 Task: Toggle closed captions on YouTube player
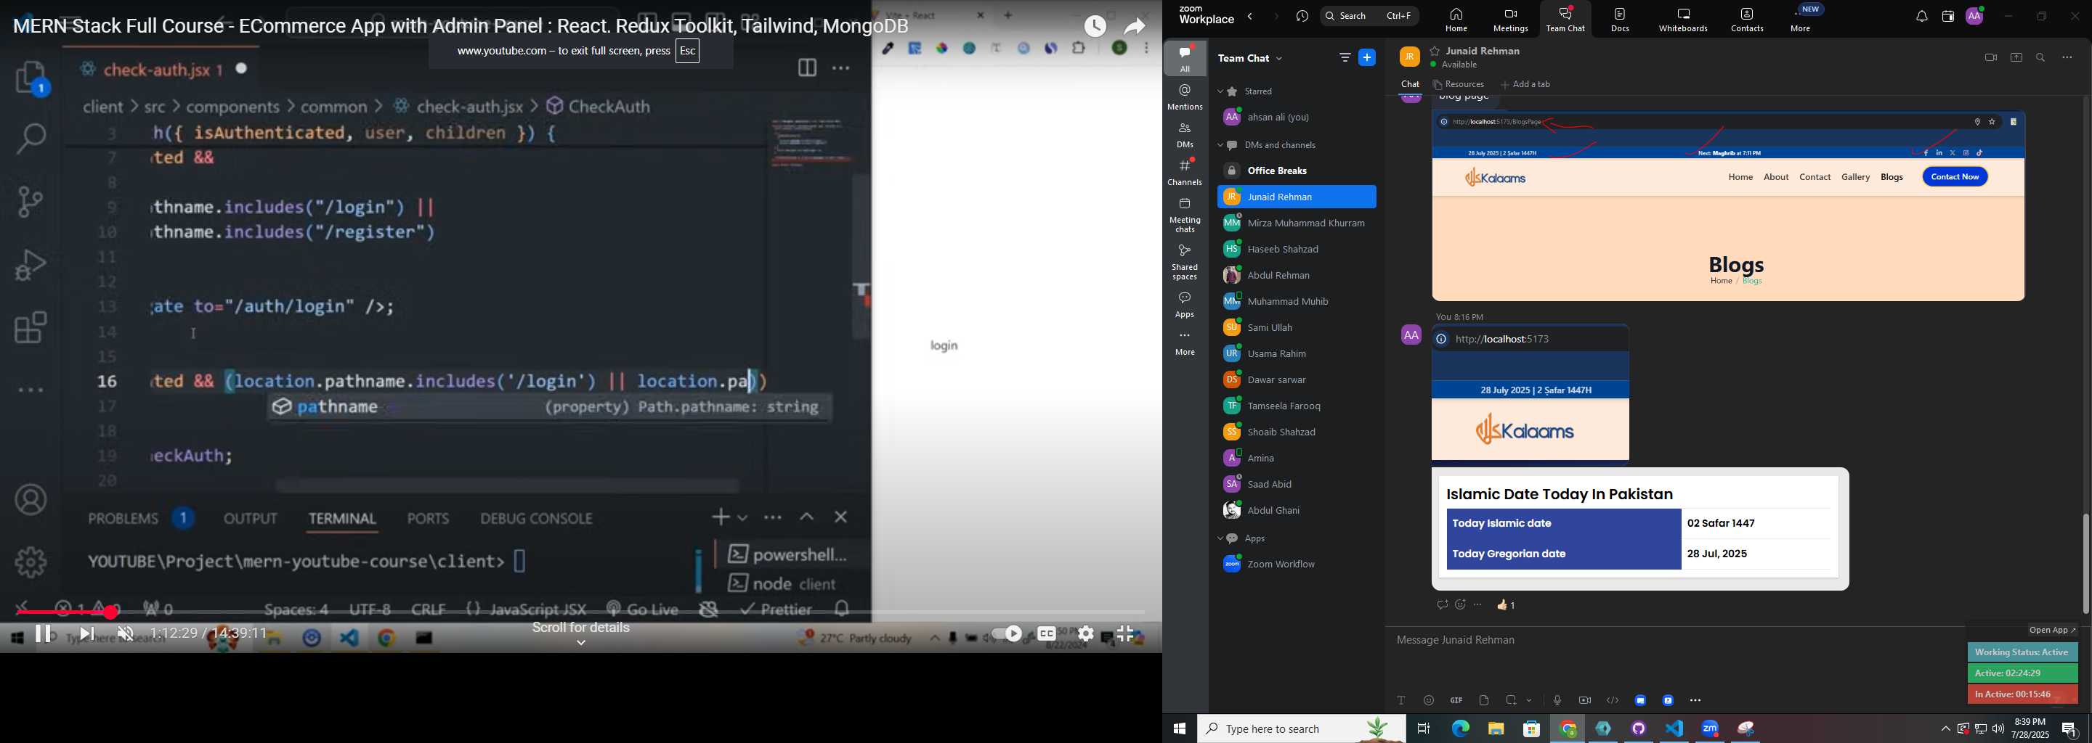coord(1047,634)
